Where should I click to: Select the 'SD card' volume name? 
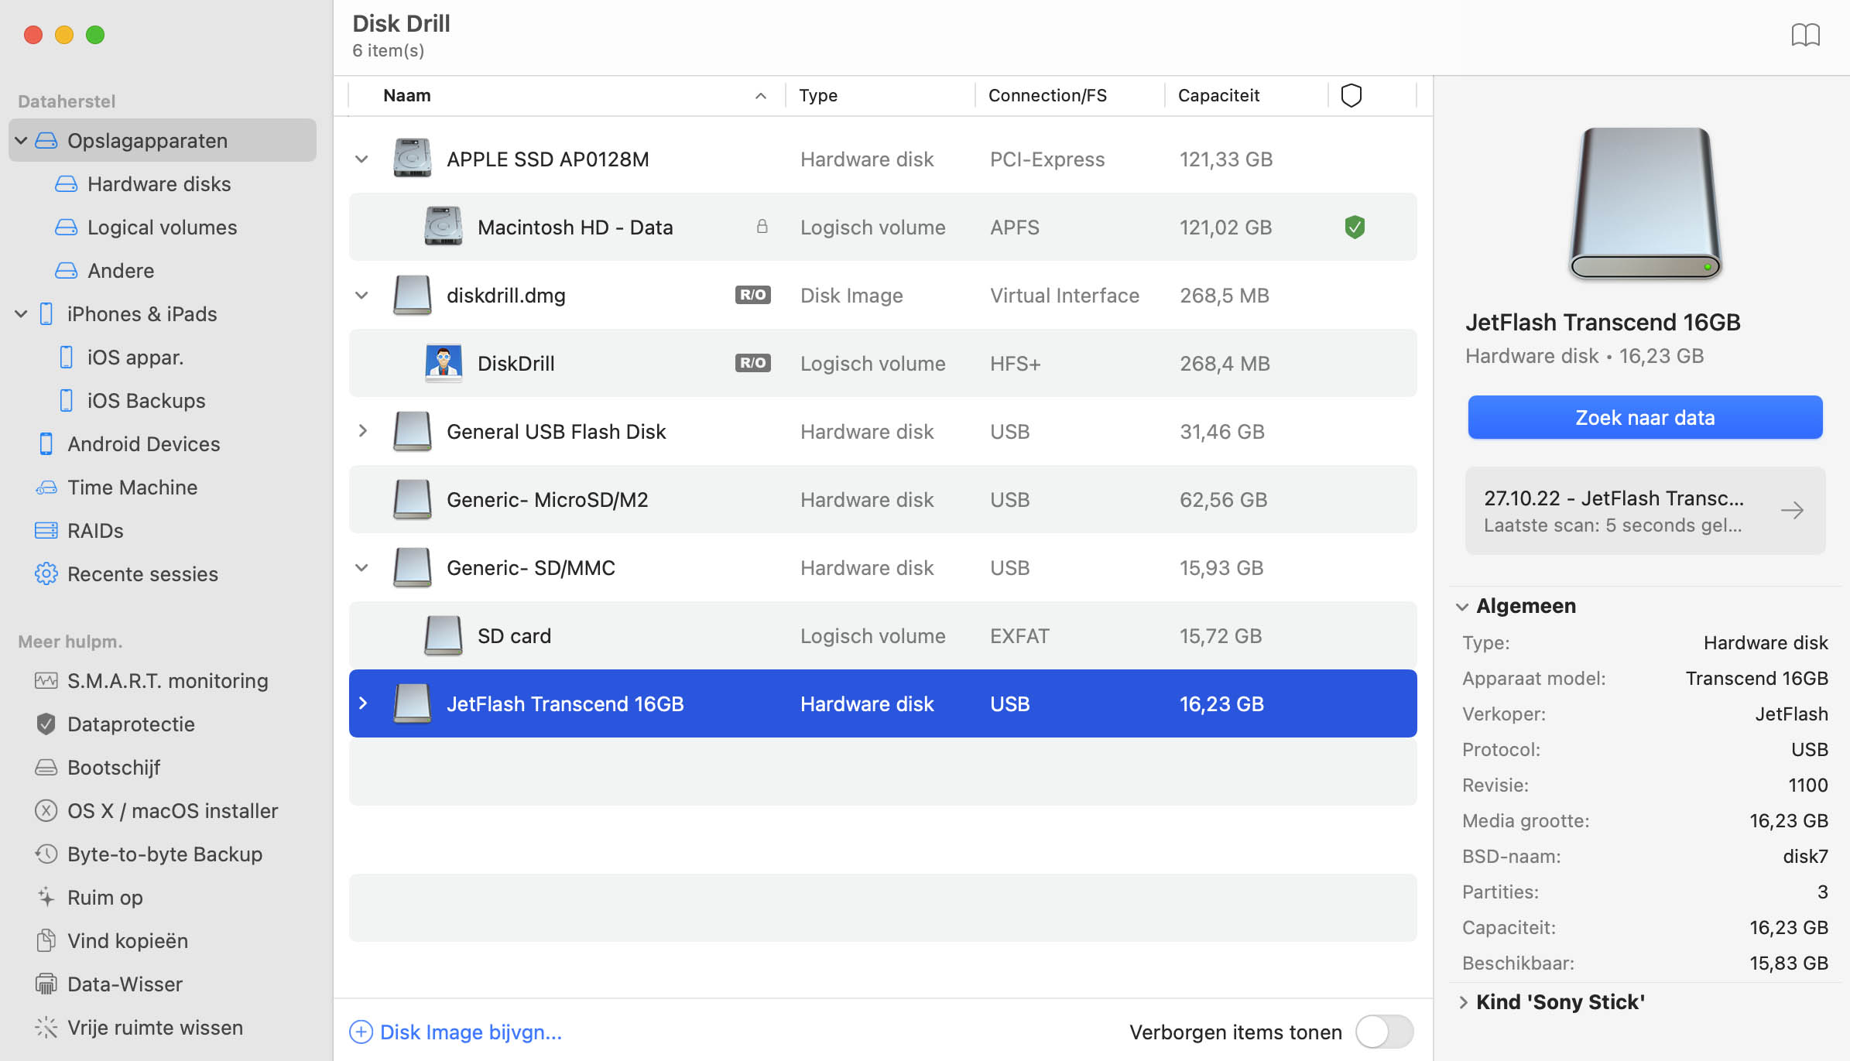(x=514, y=635)
